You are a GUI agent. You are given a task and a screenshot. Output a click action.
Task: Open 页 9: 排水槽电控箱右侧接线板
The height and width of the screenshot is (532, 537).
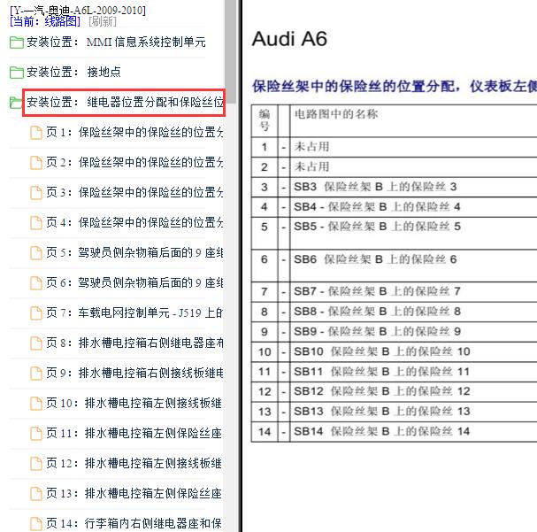134,373
